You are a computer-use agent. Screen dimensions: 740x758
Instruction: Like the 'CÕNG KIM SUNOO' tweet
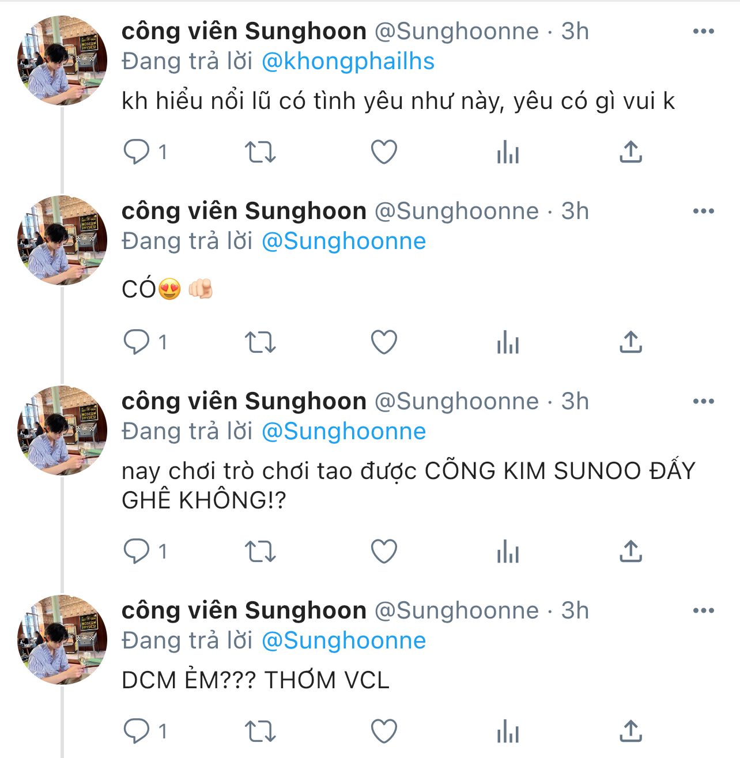pos(384,552)
